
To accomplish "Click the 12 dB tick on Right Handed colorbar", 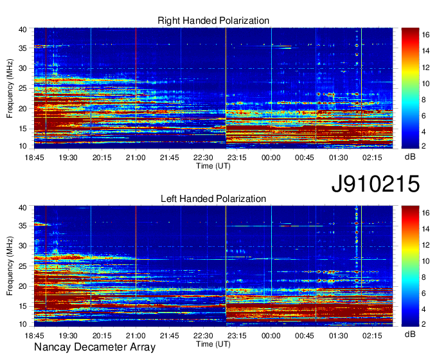I will coord(425,68).
